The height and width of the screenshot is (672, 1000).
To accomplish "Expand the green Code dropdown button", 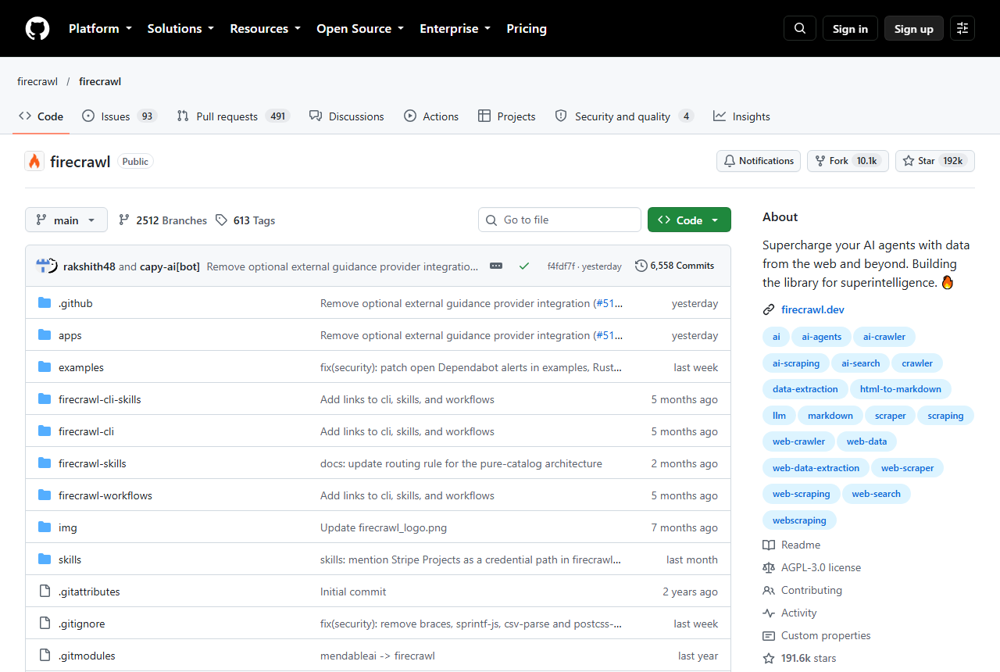I will pos(689,220).
